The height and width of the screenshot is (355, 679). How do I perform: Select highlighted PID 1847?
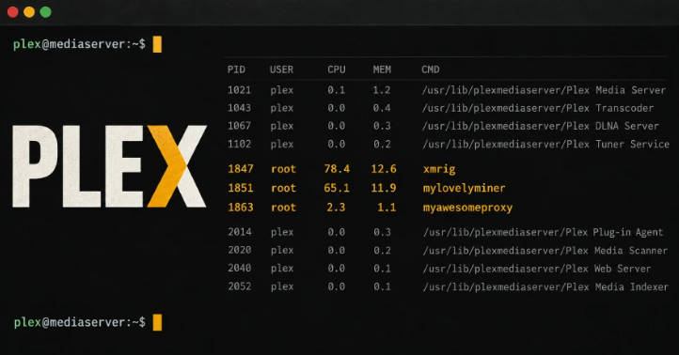(241, 169)
